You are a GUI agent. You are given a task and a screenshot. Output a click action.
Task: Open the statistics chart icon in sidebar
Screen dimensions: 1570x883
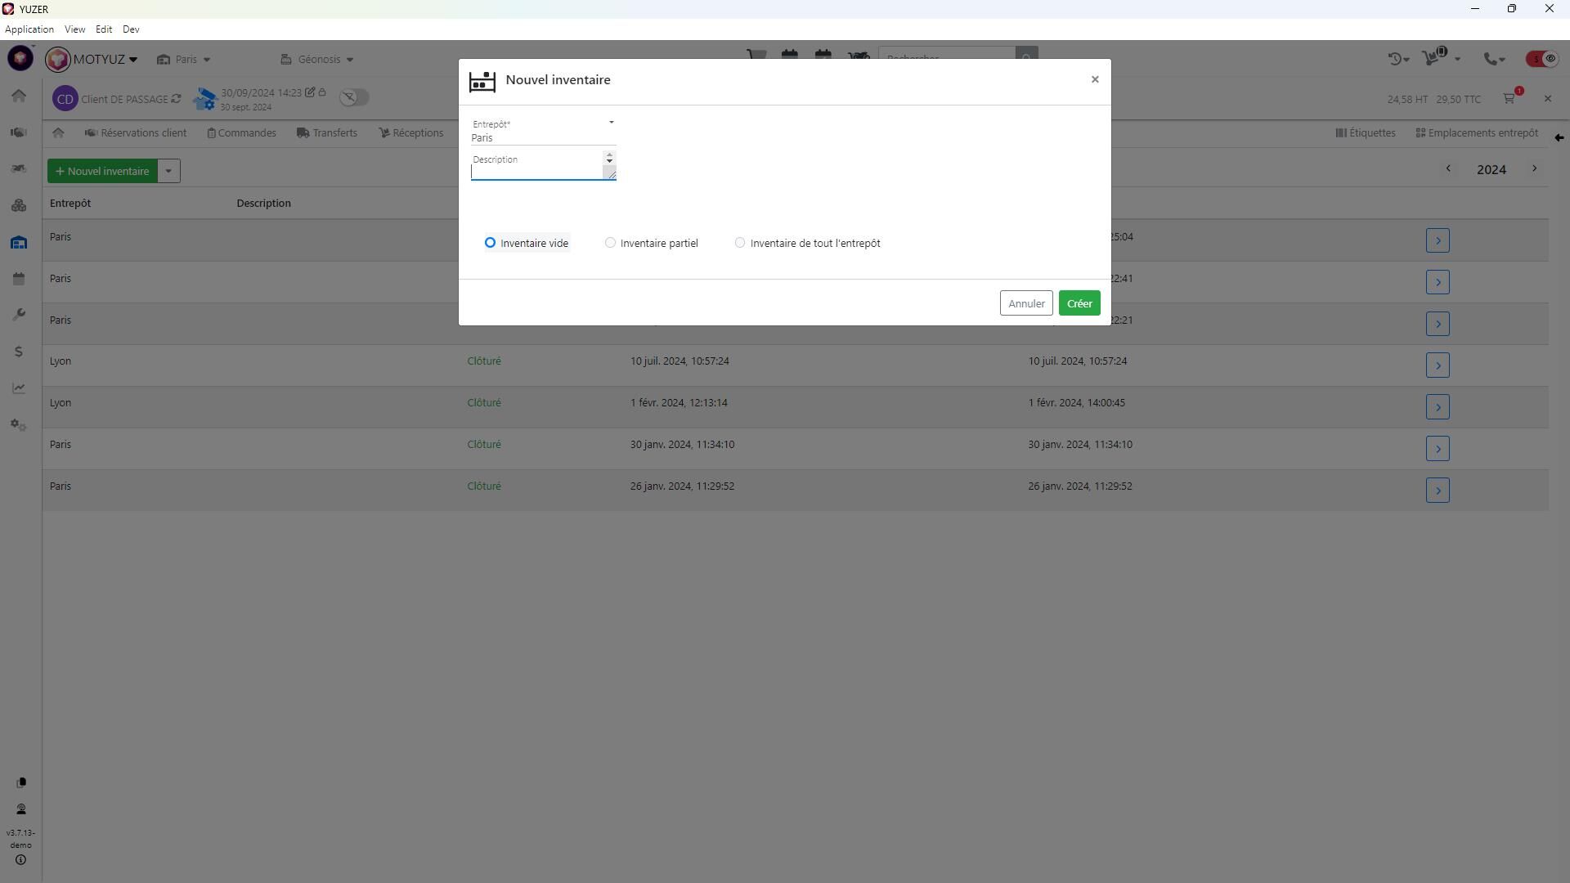coord(19,388)
